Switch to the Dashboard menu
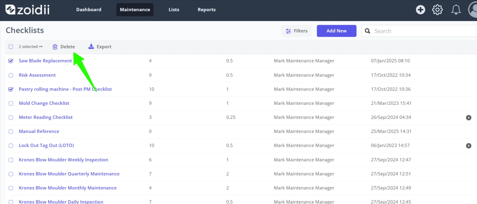The height and width of the screenshot is (204, 477). point(89,10)
